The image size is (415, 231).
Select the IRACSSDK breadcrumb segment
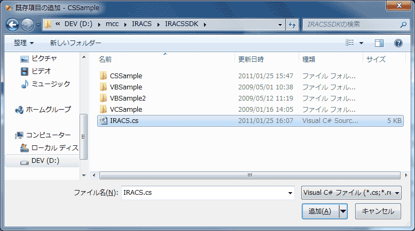182,24
